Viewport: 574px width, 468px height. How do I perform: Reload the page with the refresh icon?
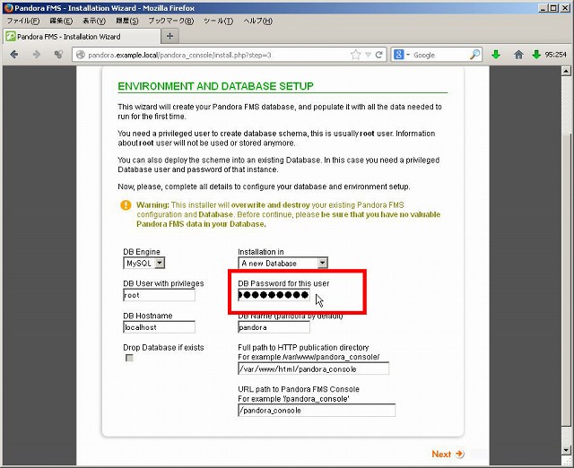coord(379,55)
